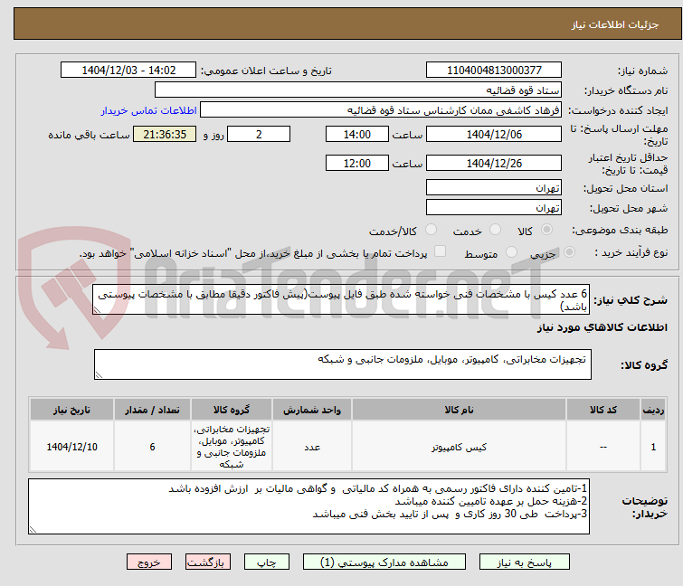Click the تعداد / مقدار column header
Viewport: 683px width, 586px height.
click(152, 410)
